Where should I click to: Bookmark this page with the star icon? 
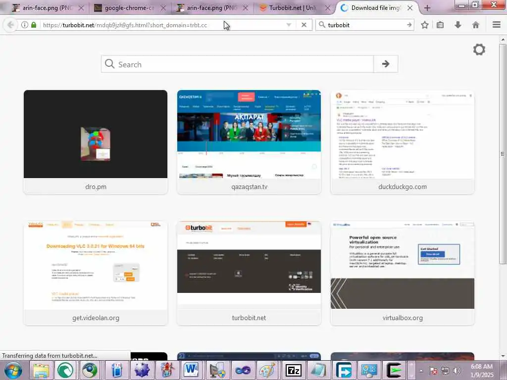pos(424,25)
